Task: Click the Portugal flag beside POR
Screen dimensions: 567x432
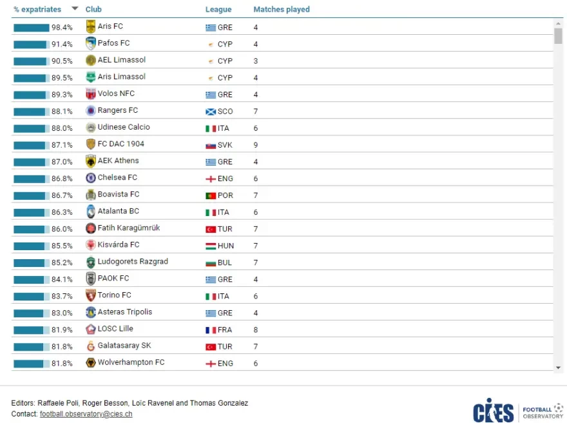Action: [x=210, y=195]
